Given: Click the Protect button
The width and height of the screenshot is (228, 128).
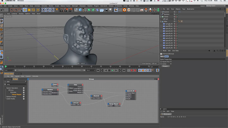Looking at the screenshot, I should click(x=166, y=66).
